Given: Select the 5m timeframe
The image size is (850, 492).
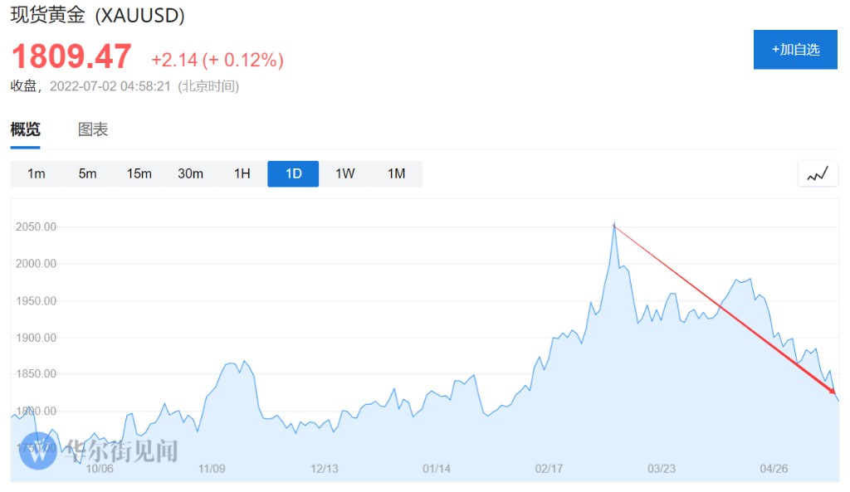Looking at the screenshot, I should tap(87, 174).
